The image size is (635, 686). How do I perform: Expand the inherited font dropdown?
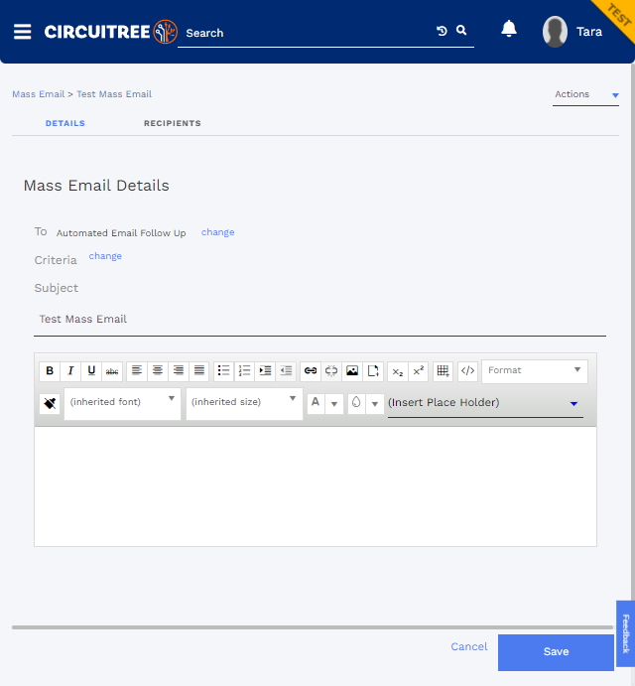coord(122,403)
